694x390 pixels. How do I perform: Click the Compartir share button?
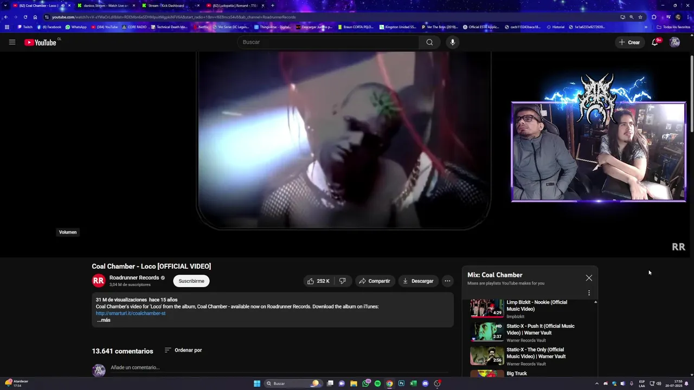click(374, 281)
